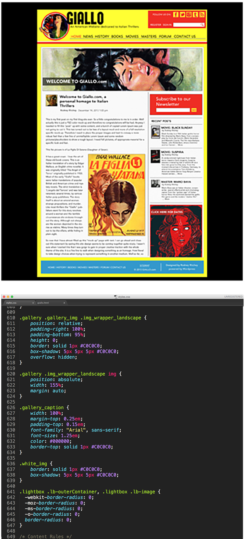Click the GIALLO site title text
Image resolution: width=245 pixels, height=539 pixels.
(85, 18)
